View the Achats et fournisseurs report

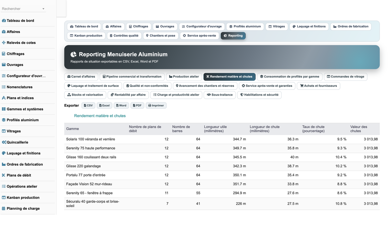coord(318,86)
